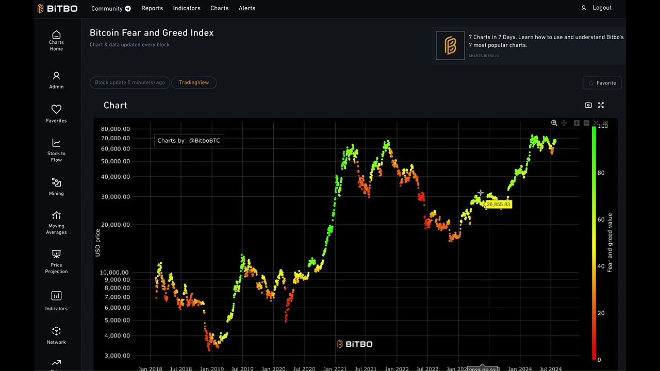Click the Jul 2024 x-axis label

551,369
